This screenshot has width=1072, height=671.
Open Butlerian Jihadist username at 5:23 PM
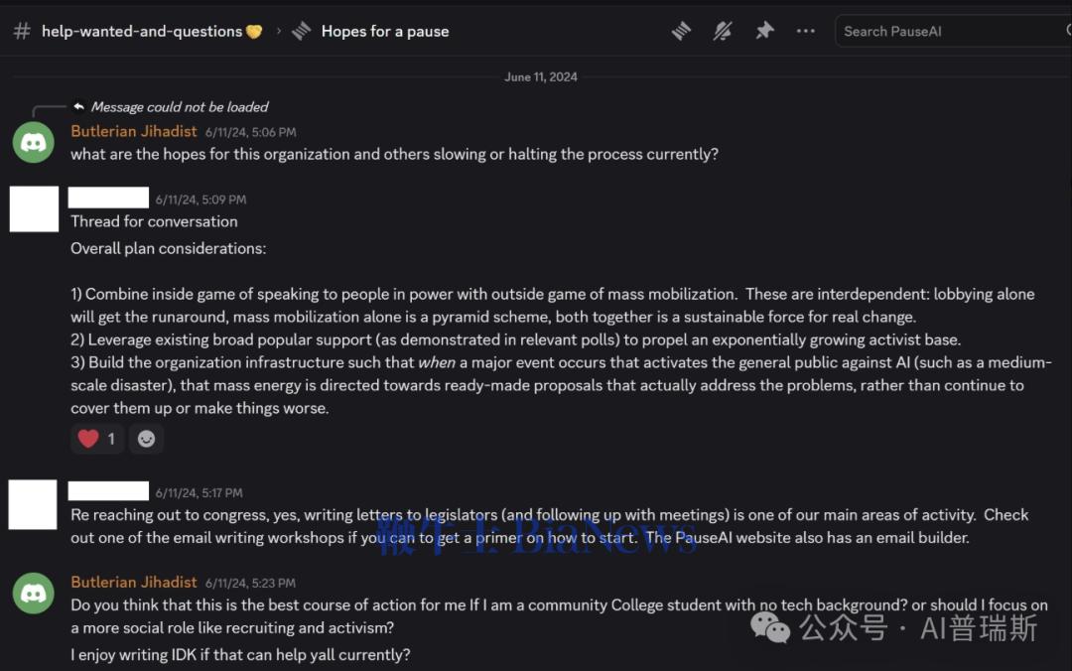[x=134, y=582]
